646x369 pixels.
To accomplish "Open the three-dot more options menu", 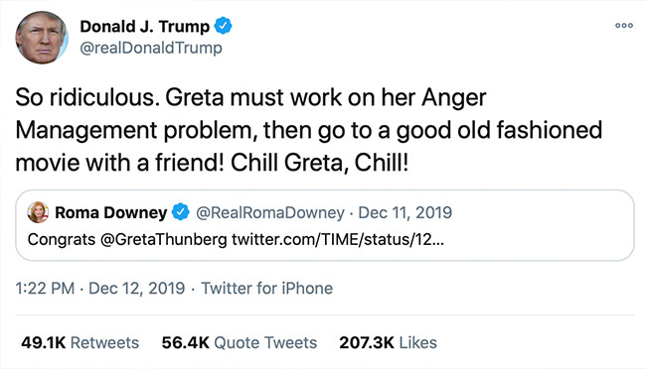I will coord(624,26).
